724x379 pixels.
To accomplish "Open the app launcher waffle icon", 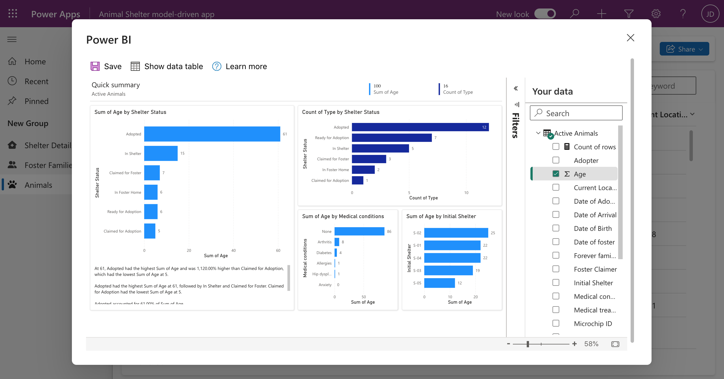I will tap(13, 14).
